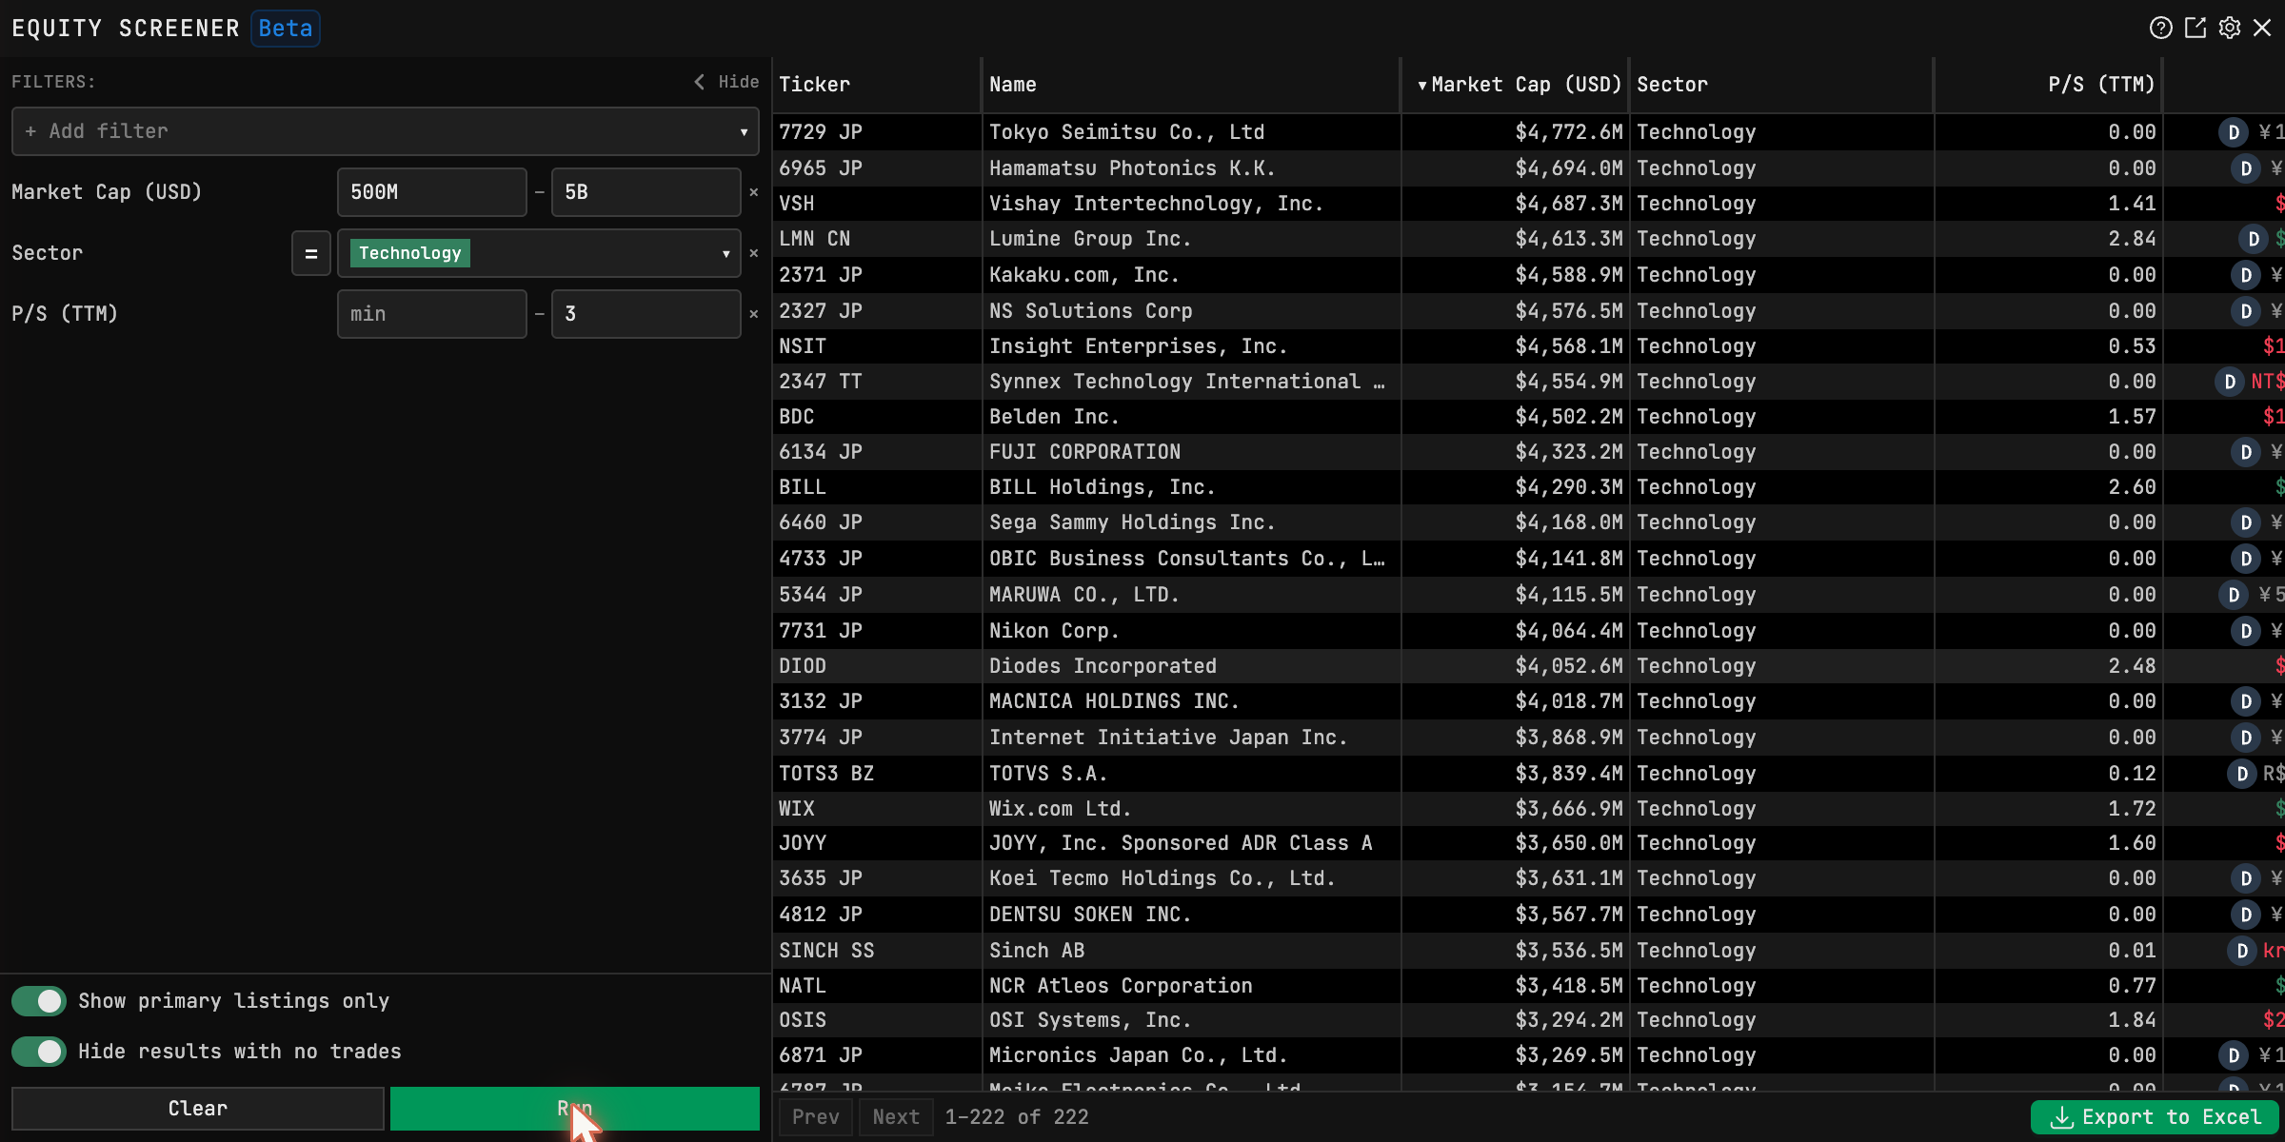This screenshot has height=1142, width=2285.
Task: Click the D badge in MARUWA CO. row
Action: [2234, 595]
